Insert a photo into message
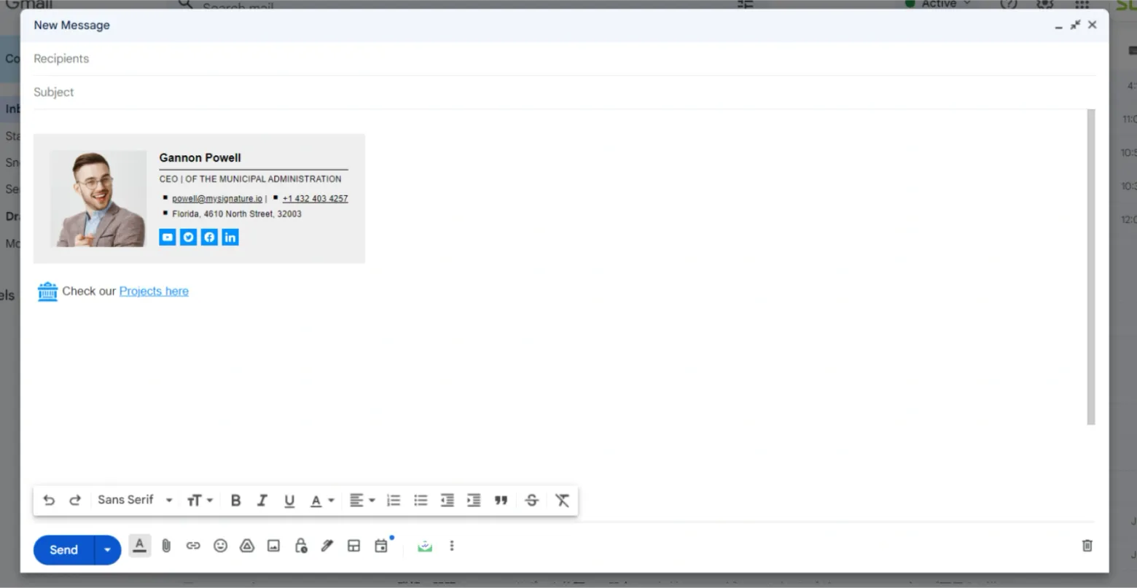The width and height of the screenshot is (1137, 588). coord(273,546)
